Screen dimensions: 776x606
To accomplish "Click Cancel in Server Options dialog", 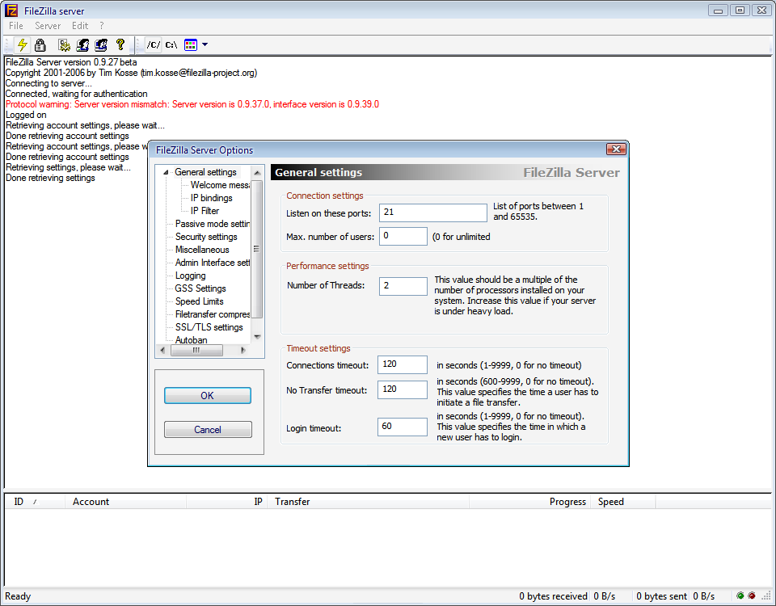I will [208, 429].
